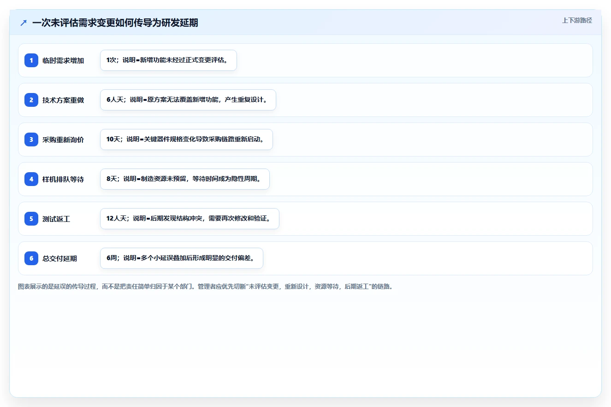Screen dimensions: 611x407
Task: Select the 技术方案重做 step label
Action: [63, 100]
